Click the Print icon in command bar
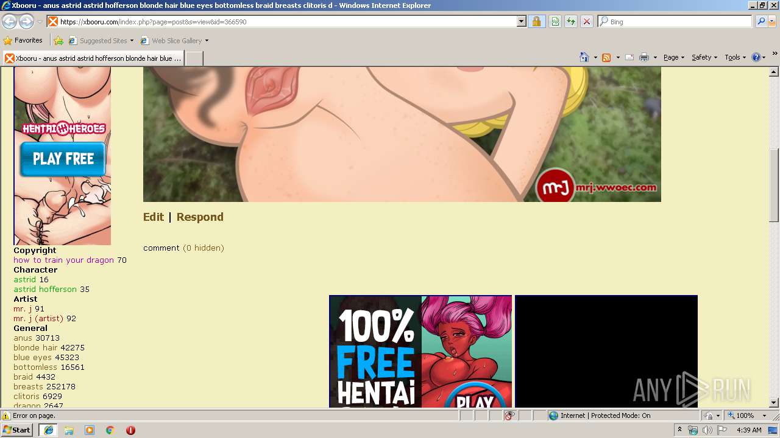The width and height of the screenshot is (780, 438). coord(643,57)
